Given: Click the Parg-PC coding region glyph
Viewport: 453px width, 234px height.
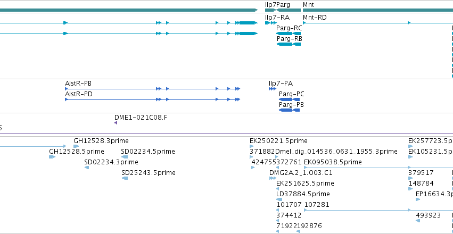Looking at the screenshot, I should [289, 99].
